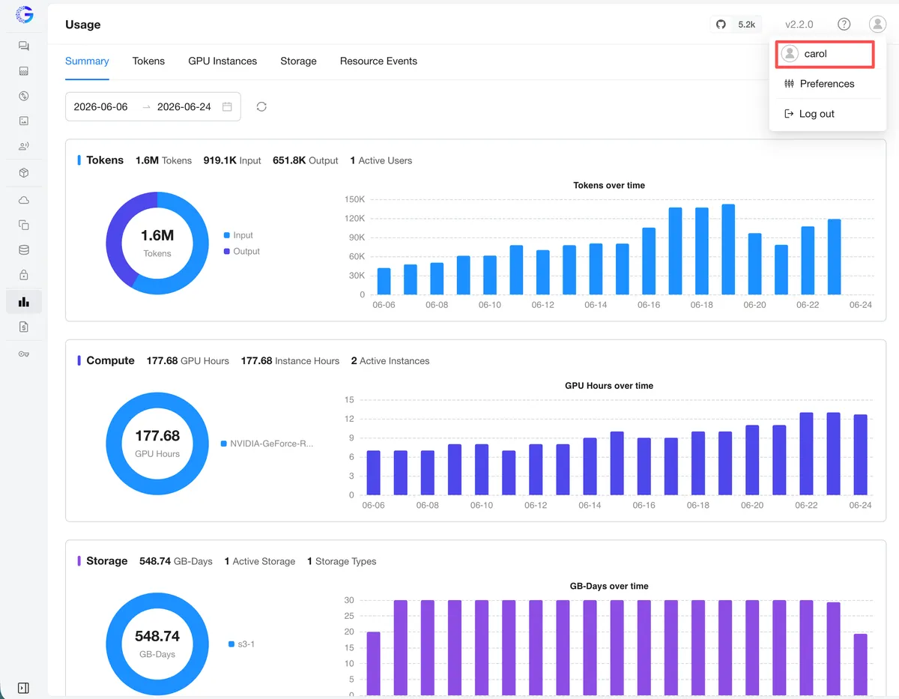Screen dimensions: 899x699
Task: Switch to the Tokens tab
Action: pos(148,61)
